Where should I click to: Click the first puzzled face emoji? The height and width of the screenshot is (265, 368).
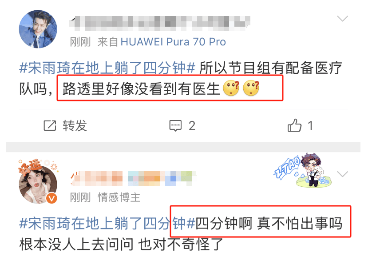[x=231, y=88]
